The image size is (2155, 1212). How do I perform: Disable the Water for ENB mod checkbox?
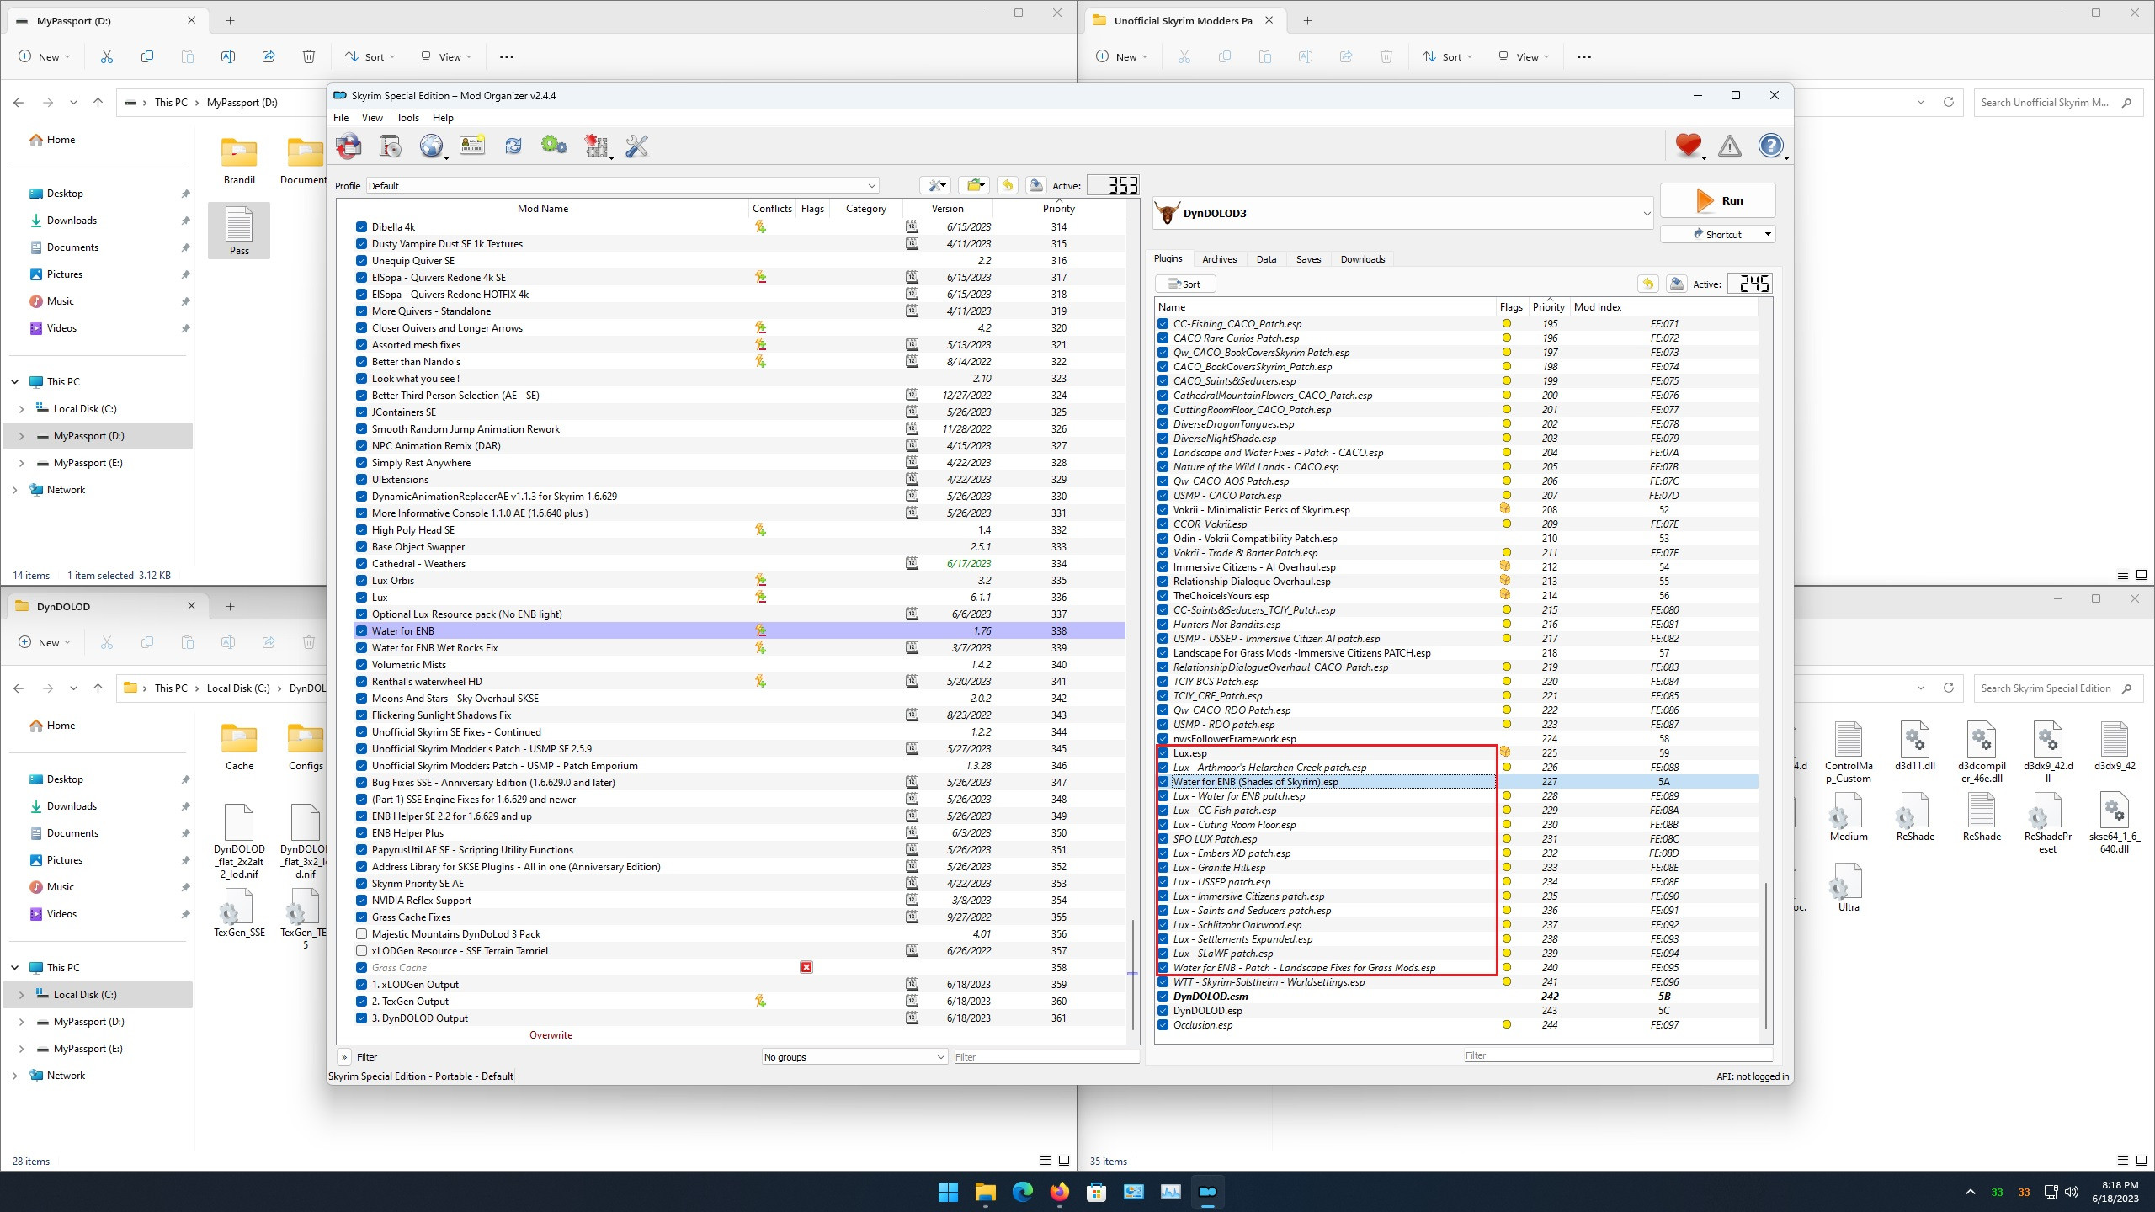(x=361, y=631)
